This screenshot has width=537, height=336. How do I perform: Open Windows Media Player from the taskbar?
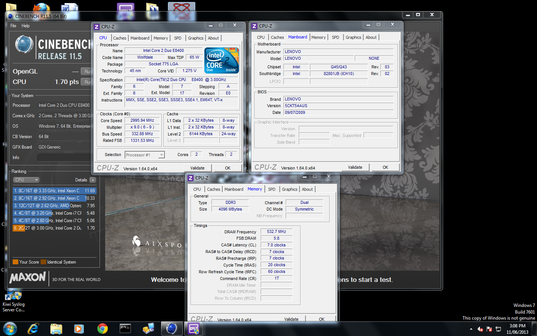point(79,329)
